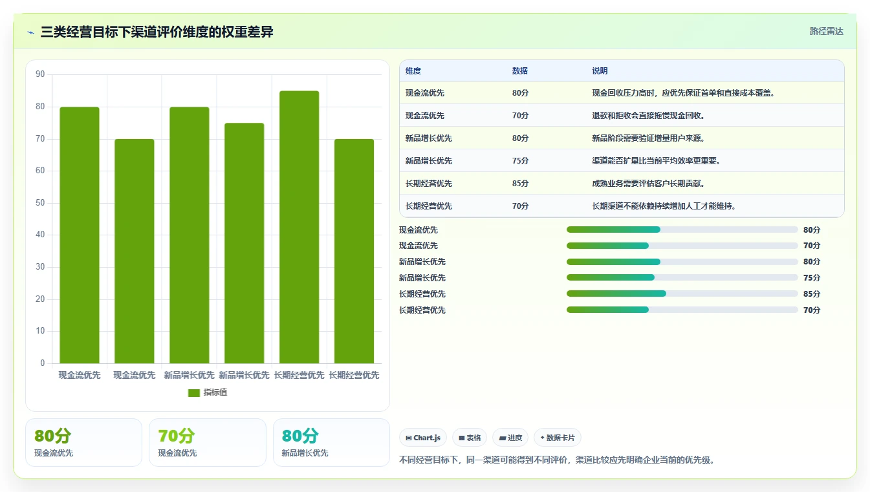Click the 现金流优先 80分 progress bar

[x=682, y=230]
